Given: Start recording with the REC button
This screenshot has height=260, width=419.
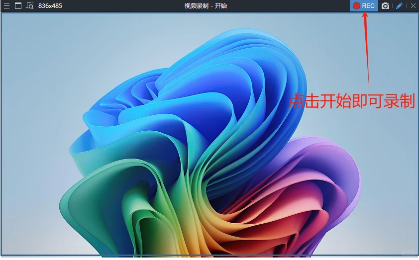Looking at the screenshot, I should tap(364, 5).
